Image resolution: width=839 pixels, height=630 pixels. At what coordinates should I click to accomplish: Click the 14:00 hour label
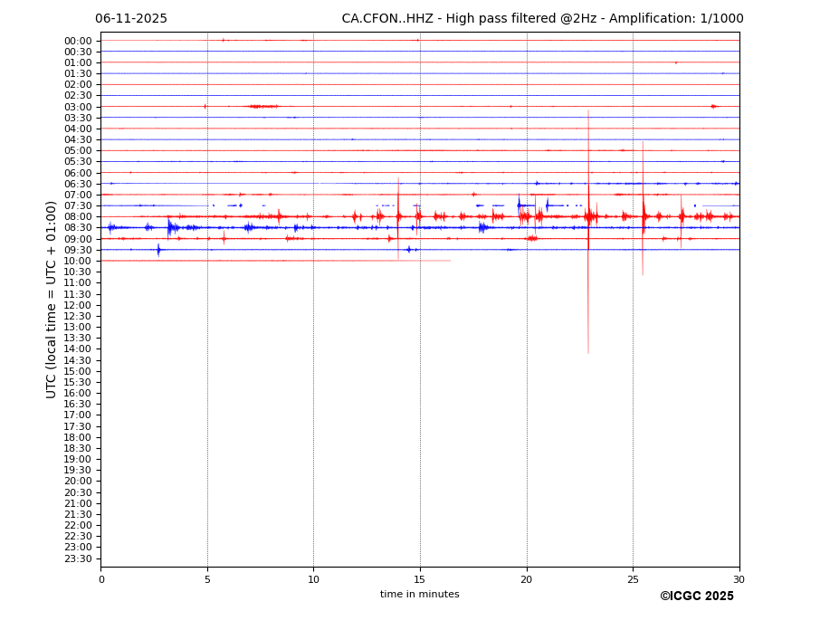pyautogui.click(x=78, y=349)
